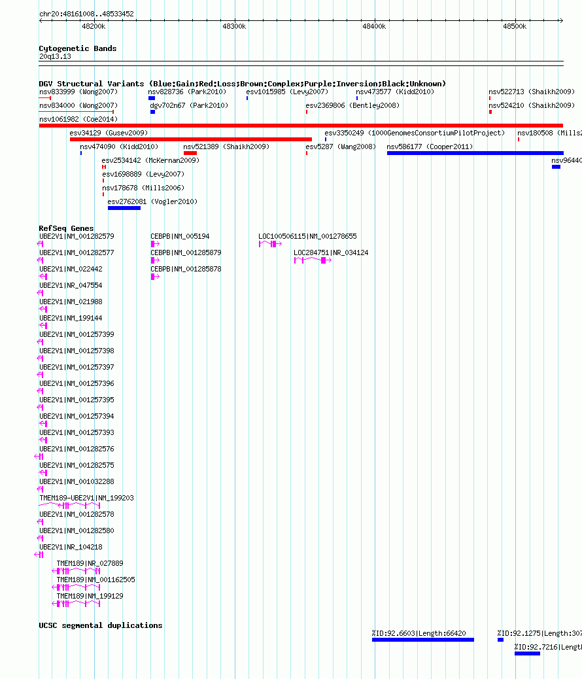Click the CEBPB|NM_001285879 label
582x679 pixels.
click(186, 253)
